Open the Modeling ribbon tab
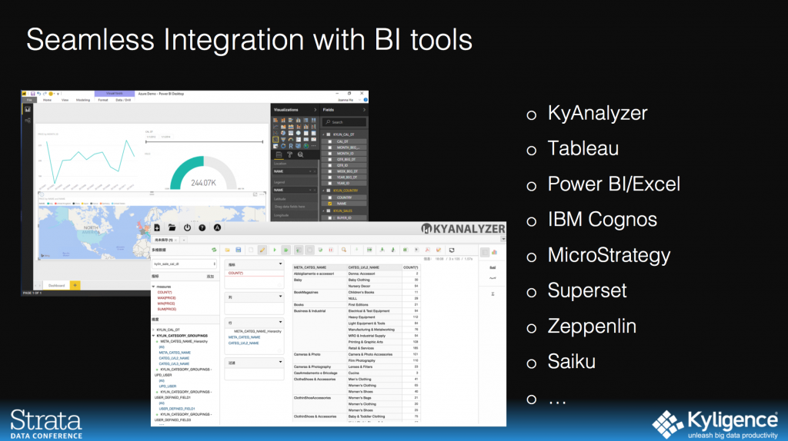Viewport: 788px width, 441px height. [82, 100]
